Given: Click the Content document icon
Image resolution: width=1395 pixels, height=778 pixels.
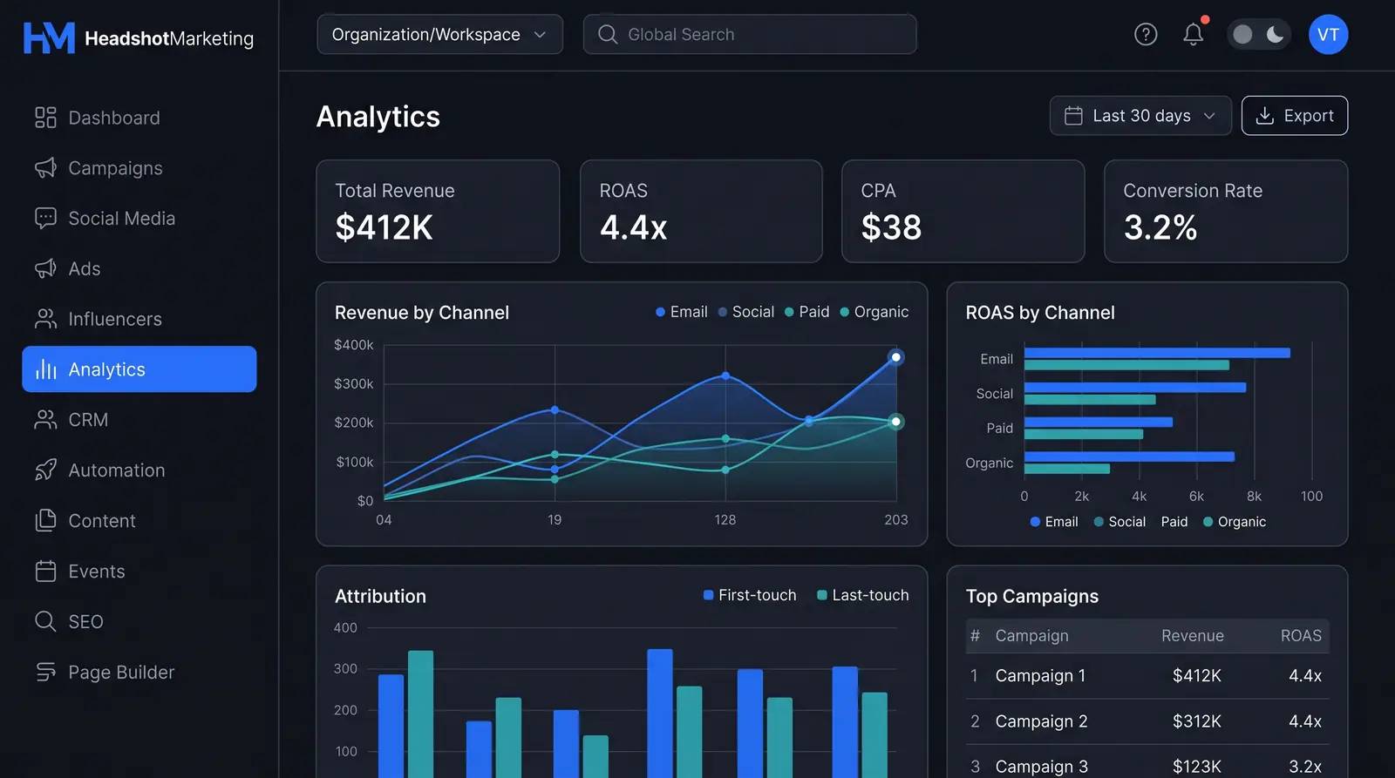Looking at the screenshot, I should click(45, 520).
